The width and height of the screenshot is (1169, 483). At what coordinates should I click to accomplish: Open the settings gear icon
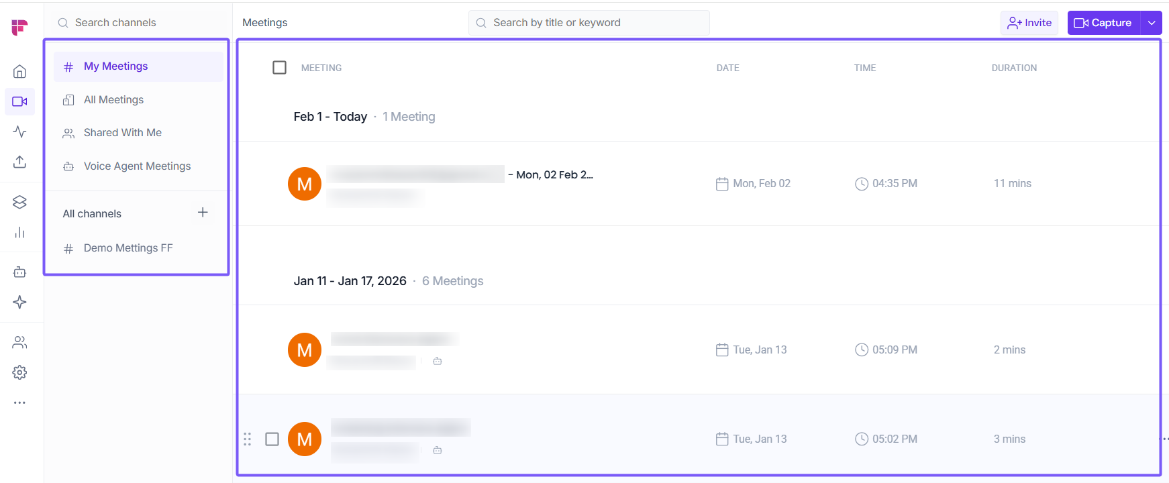(x=20, y=372)
